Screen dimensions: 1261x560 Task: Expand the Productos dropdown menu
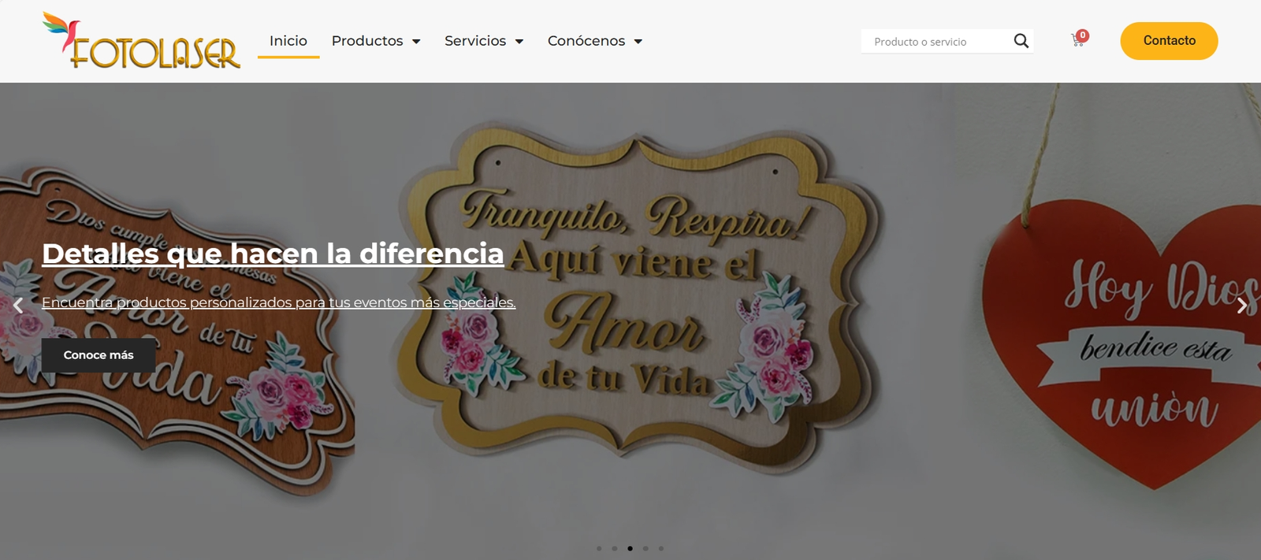pyautogui.click(x=375, y=41)
